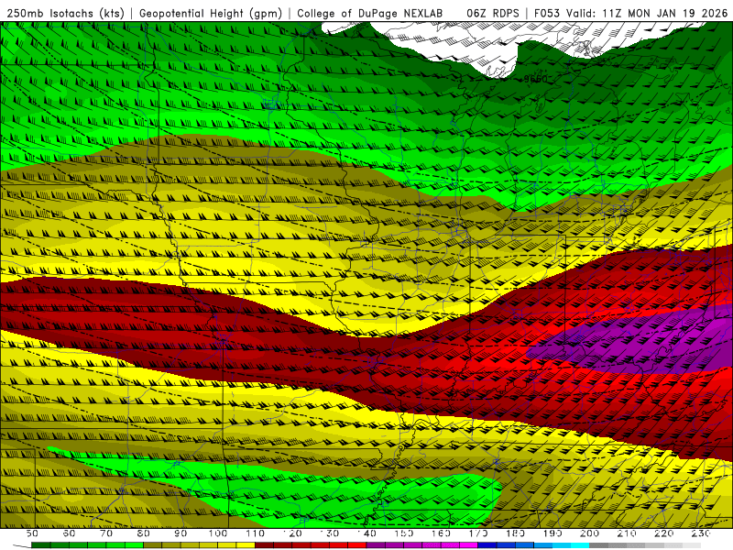This screenshot has width=733, height=550.
Task: Click the bright magenta swatch just before 170
Action: point(469,545)
